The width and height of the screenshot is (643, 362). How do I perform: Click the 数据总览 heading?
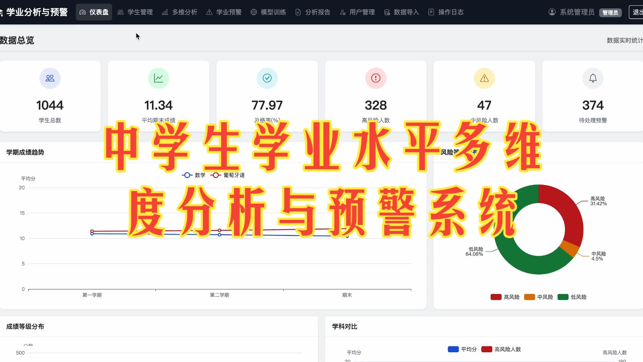(17, 40)
